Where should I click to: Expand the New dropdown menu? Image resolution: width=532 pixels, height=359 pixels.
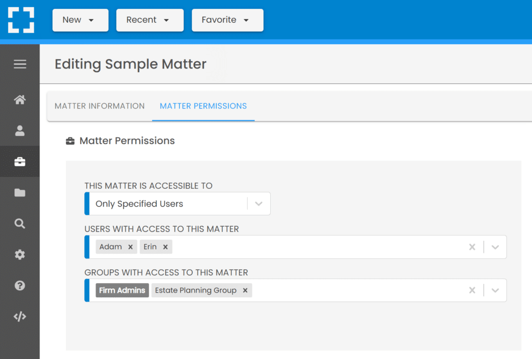[80, 20]
